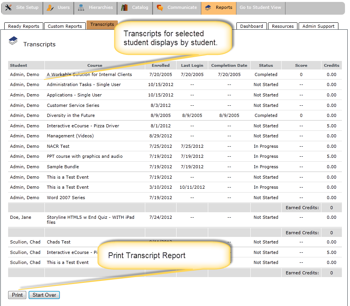Click the 8/3/2012 enrolled date

(x=161, y=105)
